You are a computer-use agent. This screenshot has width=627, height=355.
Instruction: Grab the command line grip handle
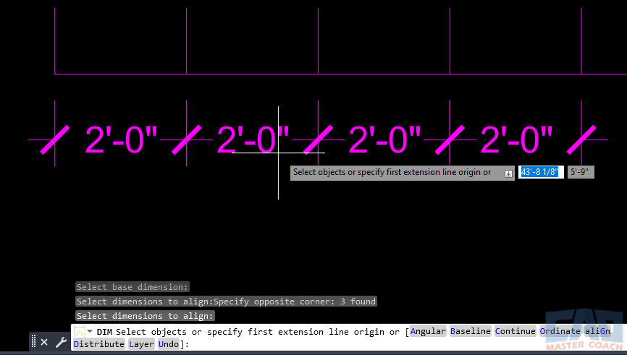[x=33, y=342]
